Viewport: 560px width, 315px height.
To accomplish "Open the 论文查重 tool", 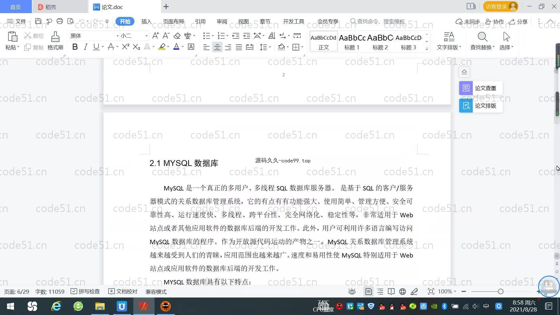I will (x=481, y=88).
